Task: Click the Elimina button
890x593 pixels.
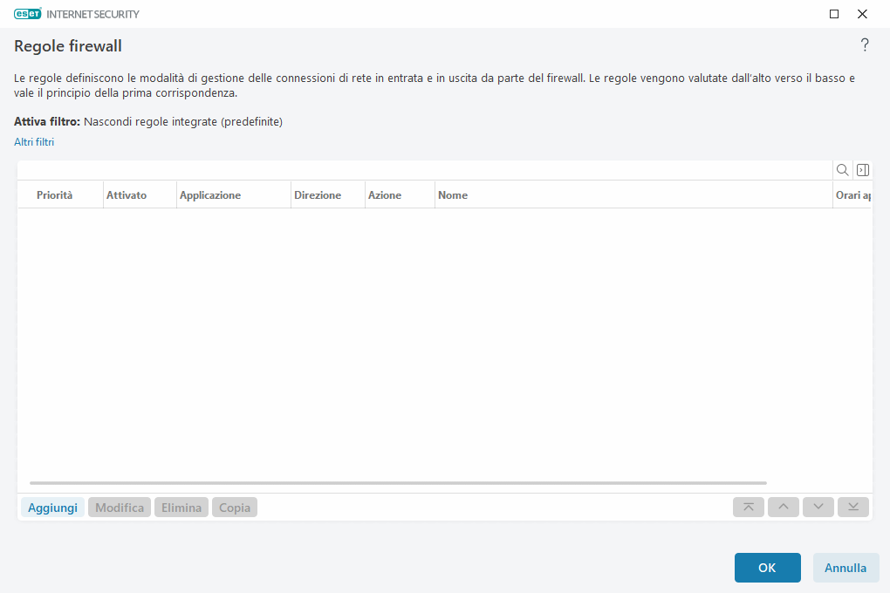Action: 181,507
